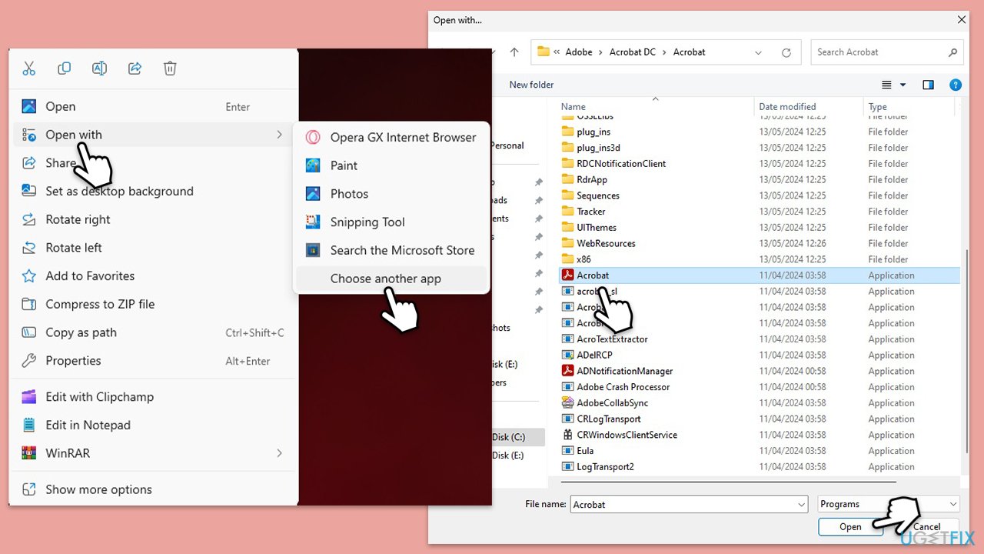The image size is (984, 554).
Task: Click the Delete trash icon in the context menu
Action: click(x=170, y=68)
